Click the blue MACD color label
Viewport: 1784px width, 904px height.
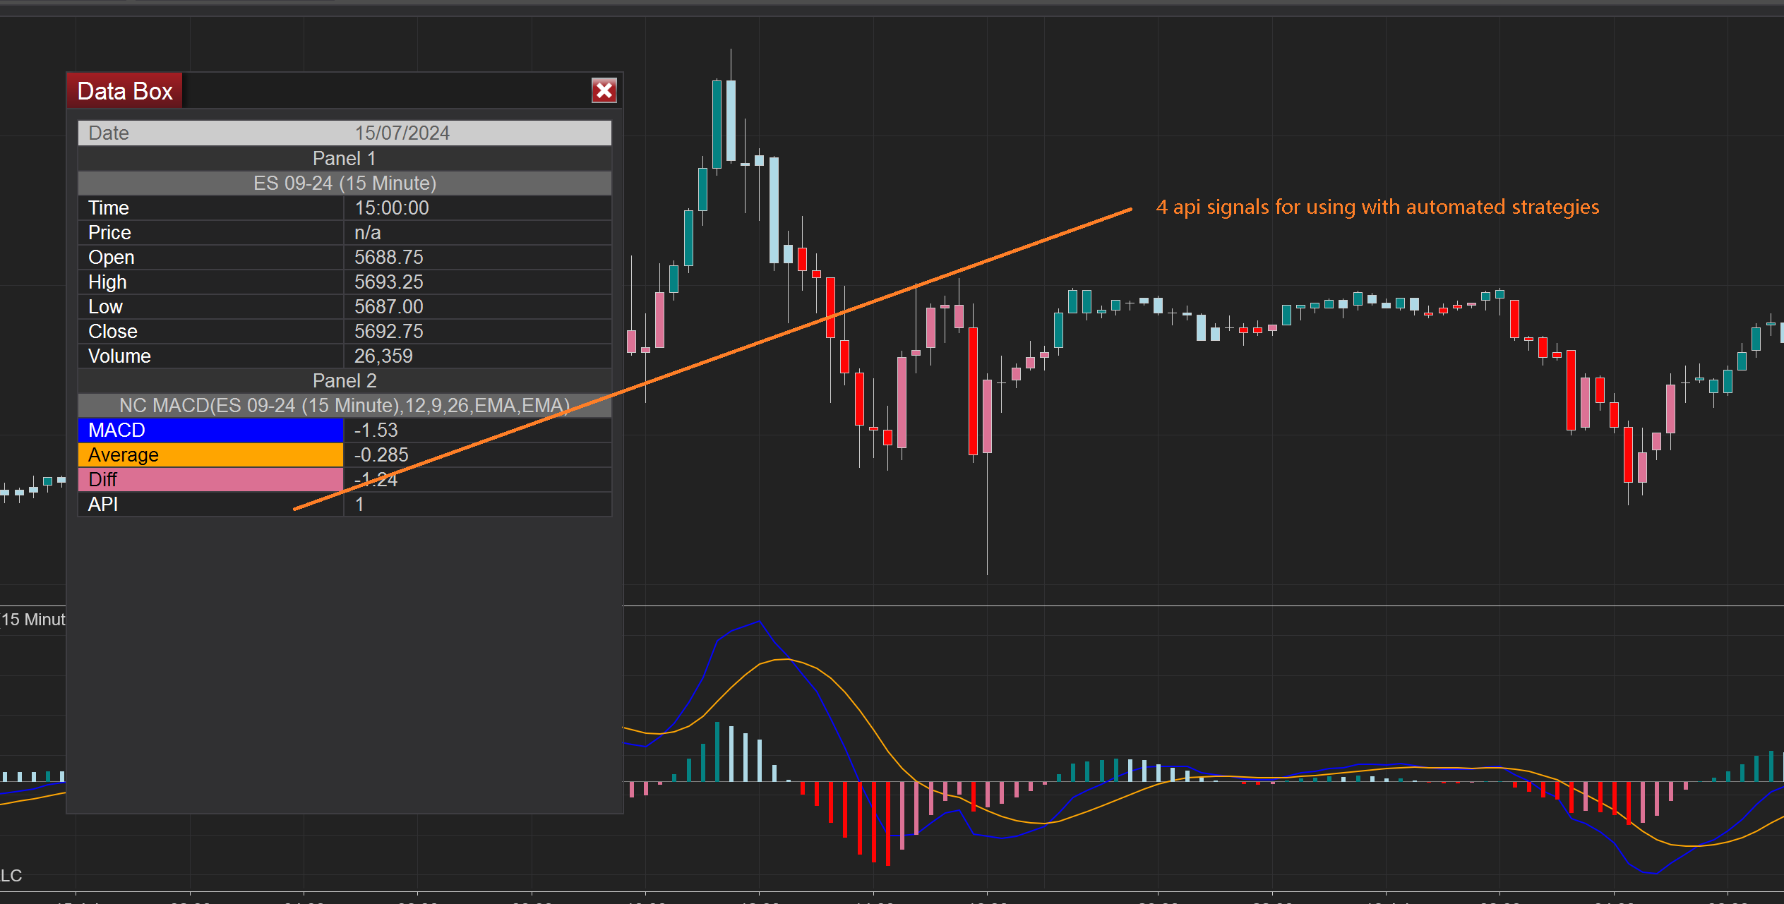point(210,430)
